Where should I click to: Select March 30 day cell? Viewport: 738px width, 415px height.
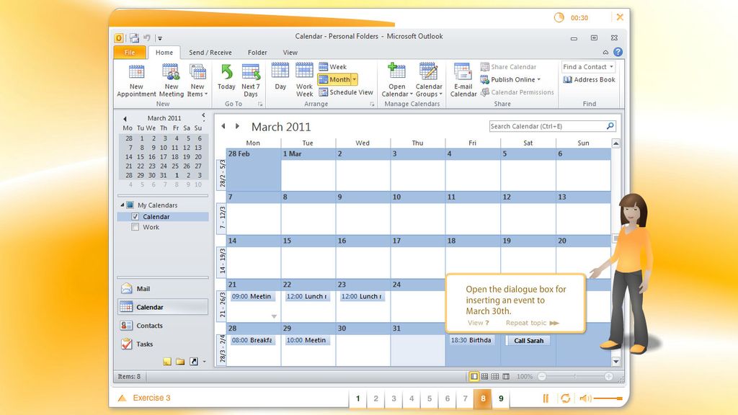pyautogui.click(x=363, y=344)
